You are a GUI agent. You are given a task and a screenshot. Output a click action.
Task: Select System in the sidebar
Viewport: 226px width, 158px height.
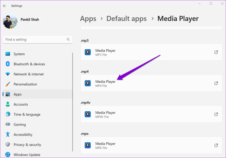point(37,54)
